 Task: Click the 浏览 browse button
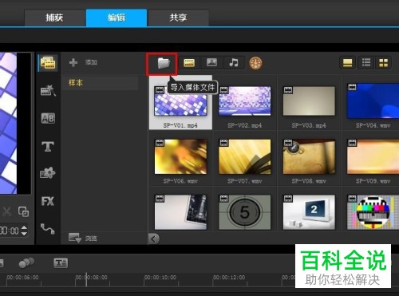[x=83, y=238]
